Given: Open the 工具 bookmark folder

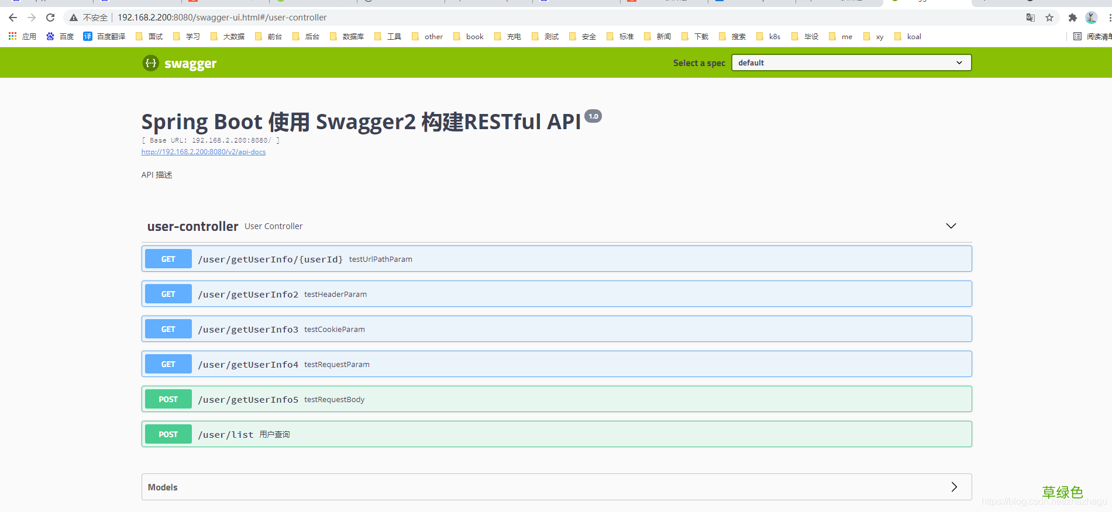Looking at the screenshot, I should tap(388, 36).
